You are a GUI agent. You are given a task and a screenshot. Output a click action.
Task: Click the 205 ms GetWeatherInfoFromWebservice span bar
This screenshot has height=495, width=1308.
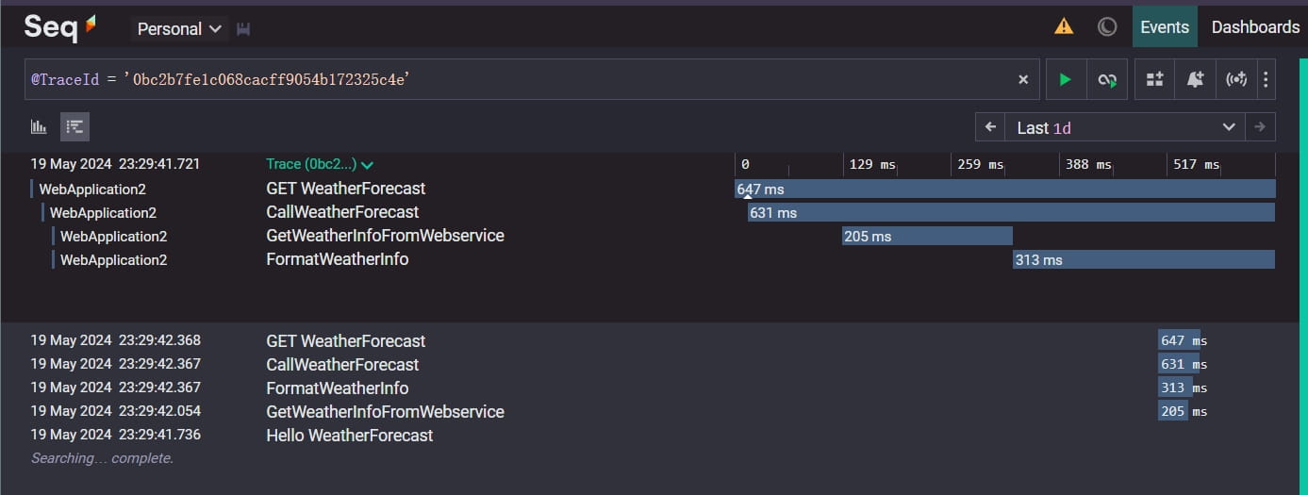(x=927, y=236)
